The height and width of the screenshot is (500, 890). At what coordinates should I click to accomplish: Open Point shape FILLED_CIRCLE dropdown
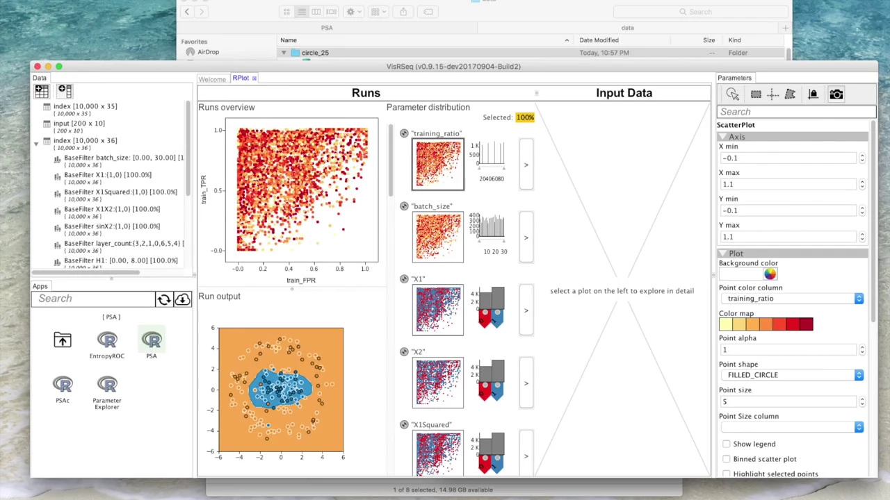click(793, 375)
